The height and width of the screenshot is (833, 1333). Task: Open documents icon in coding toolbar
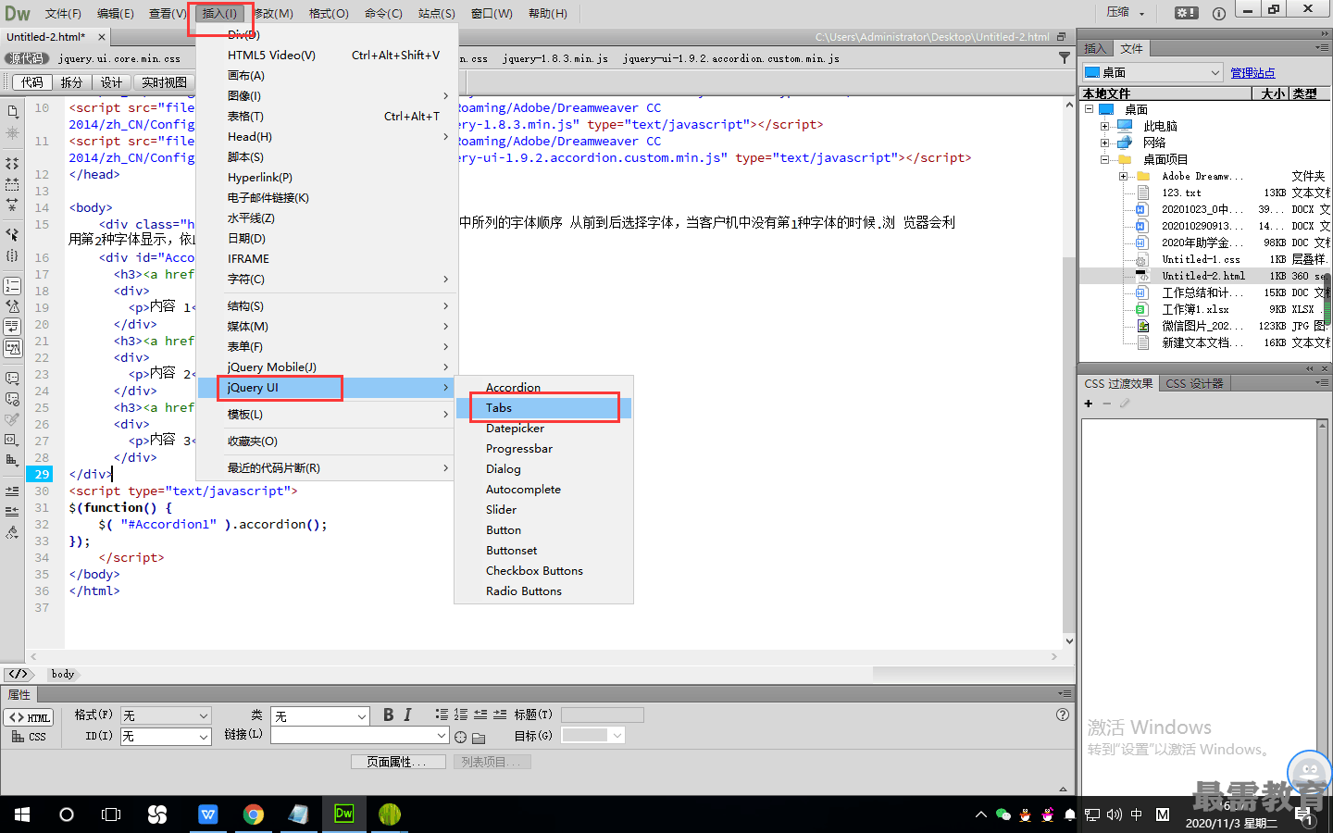tap(12, 112)
